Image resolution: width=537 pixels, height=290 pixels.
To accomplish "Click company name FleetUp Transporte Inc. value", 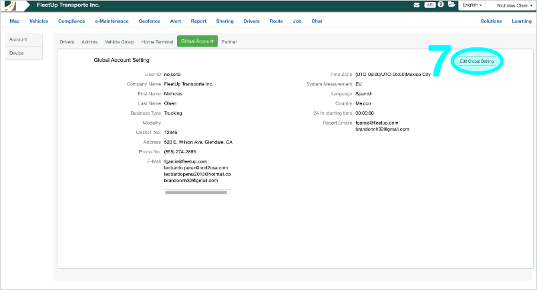I will [189, 84].
